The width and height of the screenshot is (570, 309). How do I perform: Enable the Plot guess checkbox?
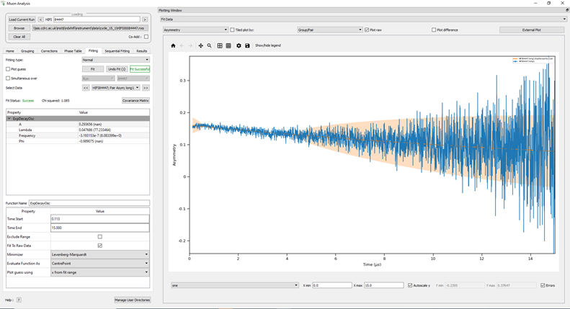click(x=8, y=69)
